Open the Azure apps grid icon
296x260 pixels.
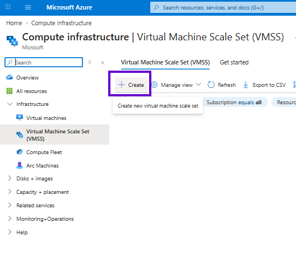(8, 7)
